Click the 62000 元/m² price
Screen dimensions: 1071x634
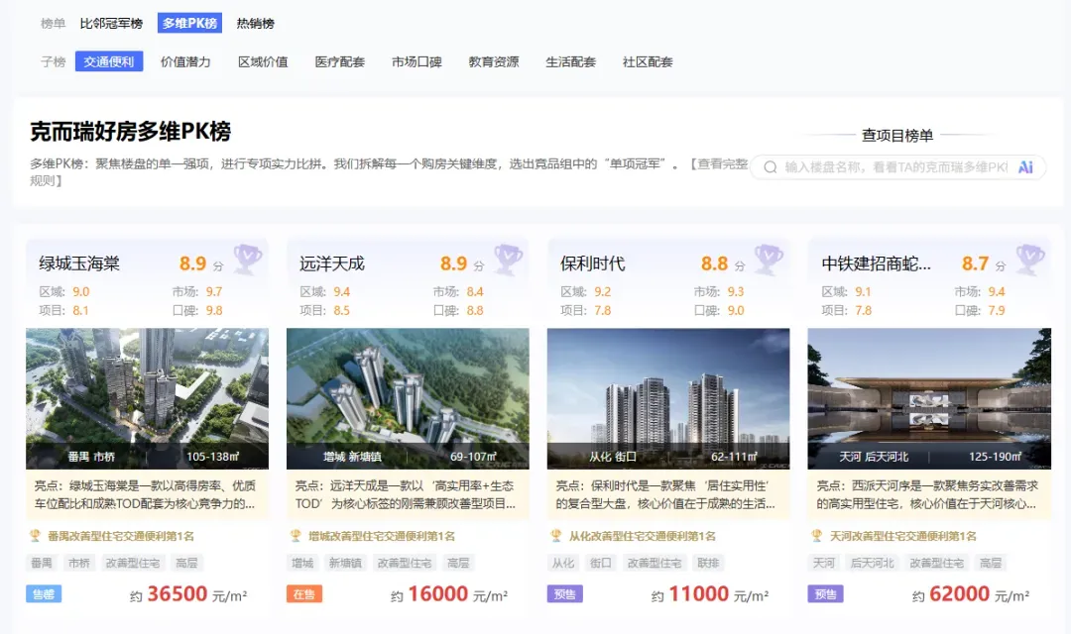click(x=971, y=594)
